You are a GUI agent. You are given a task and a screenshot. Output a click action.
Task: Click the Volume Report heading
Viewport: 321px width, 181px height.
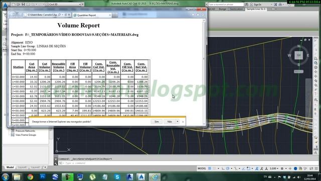(x=79, y=25)
